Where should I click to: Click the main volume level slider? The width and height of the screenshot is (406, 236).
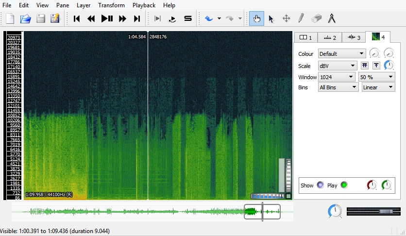coord(373,211)
